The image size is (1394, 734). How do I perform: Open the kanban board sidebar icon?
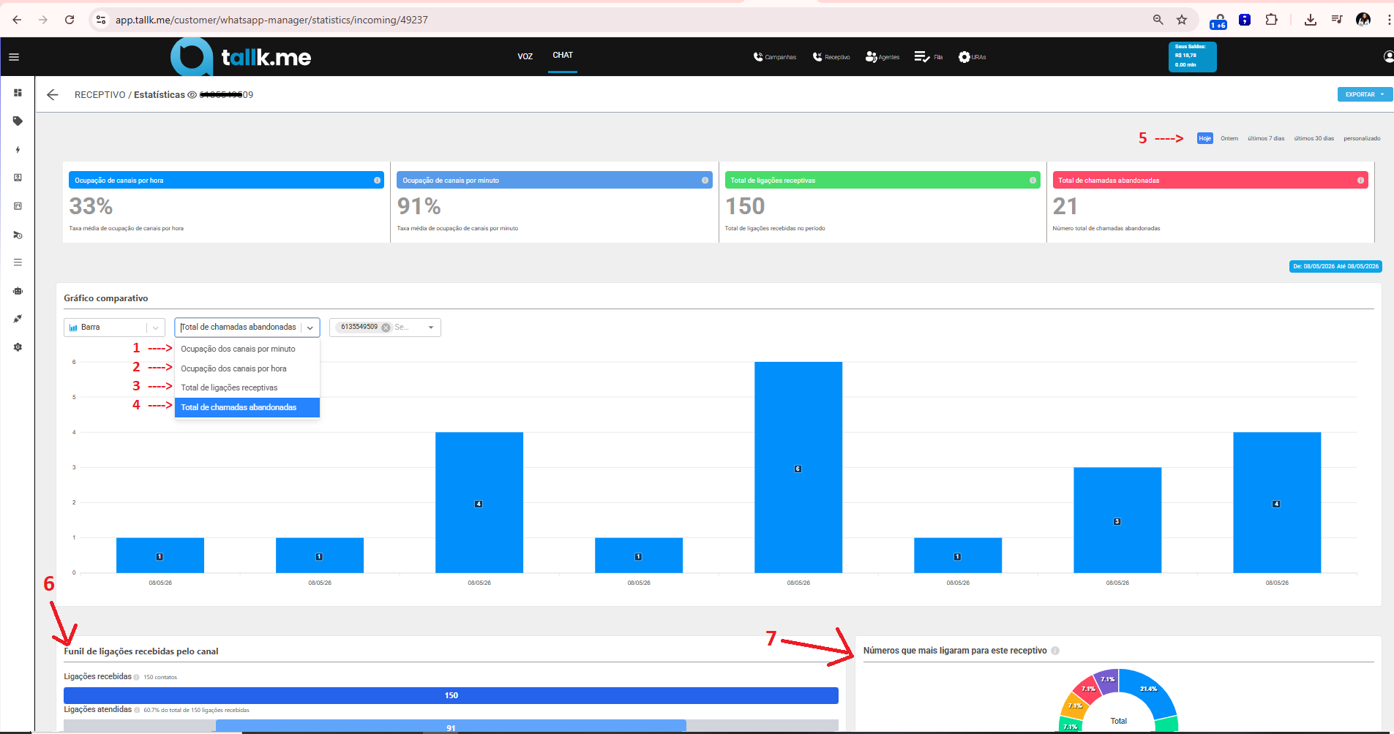18,206
